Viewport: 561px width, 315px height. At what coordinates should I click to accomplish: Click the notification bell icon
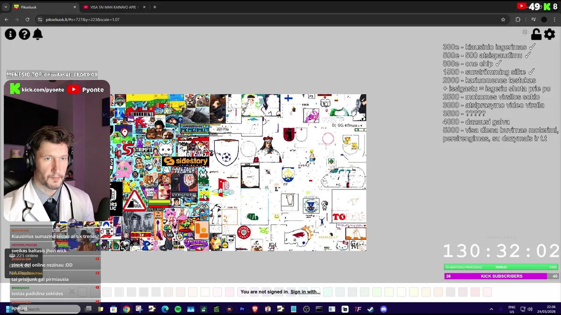pos(38,34)
